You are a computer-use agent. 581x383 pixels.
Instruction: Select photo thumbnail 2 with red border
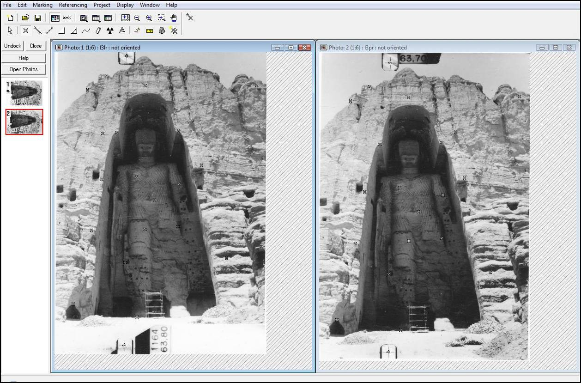pyautogui.click(x=24, y=122)
